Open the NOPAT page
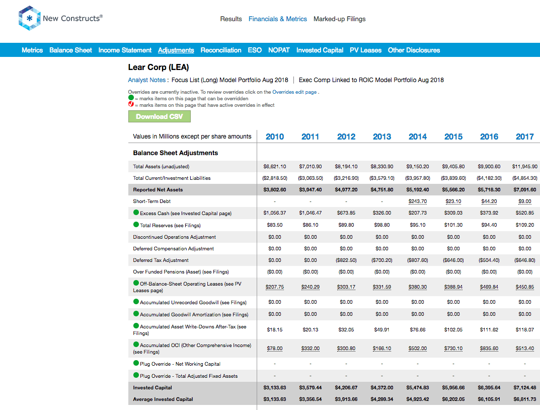The image size is (540, 410). tap(279, 50)
